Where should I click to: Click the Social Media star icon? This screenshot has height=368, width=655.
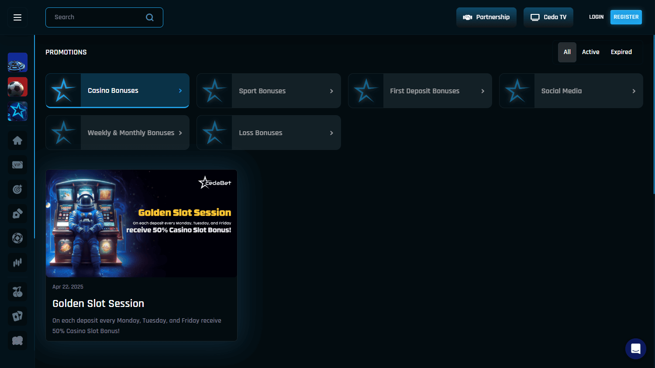(x=517, y=91)
